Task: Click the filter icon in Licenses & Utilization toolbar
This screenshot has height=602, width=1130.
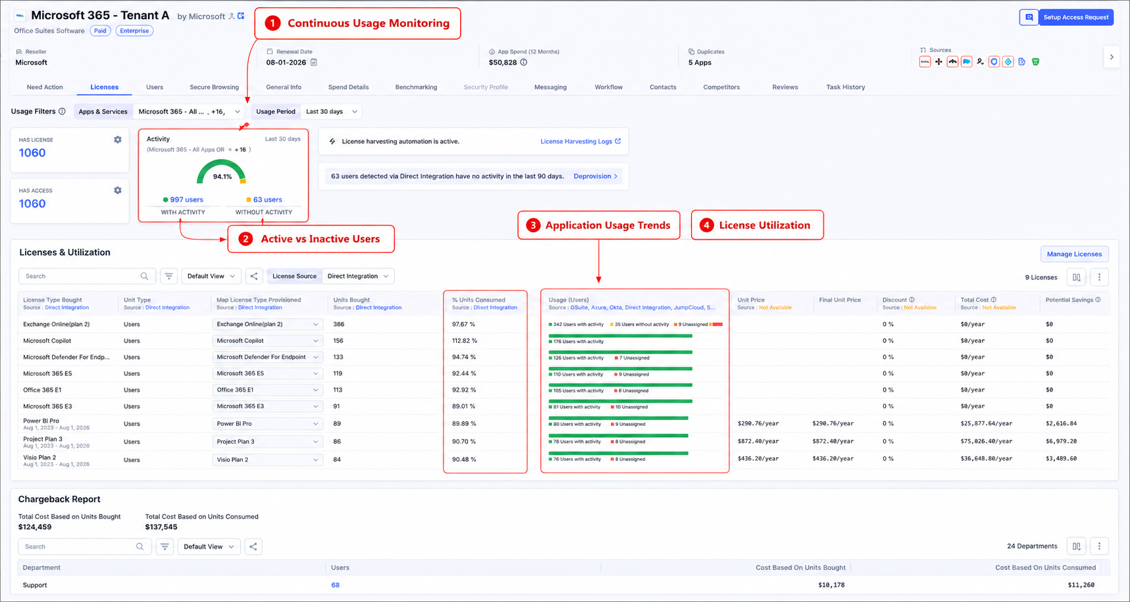Action: [x=169, y=276]
